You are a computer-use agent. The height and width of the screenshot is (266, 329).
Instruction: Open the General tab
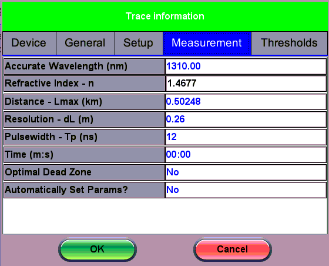(85, 43)
